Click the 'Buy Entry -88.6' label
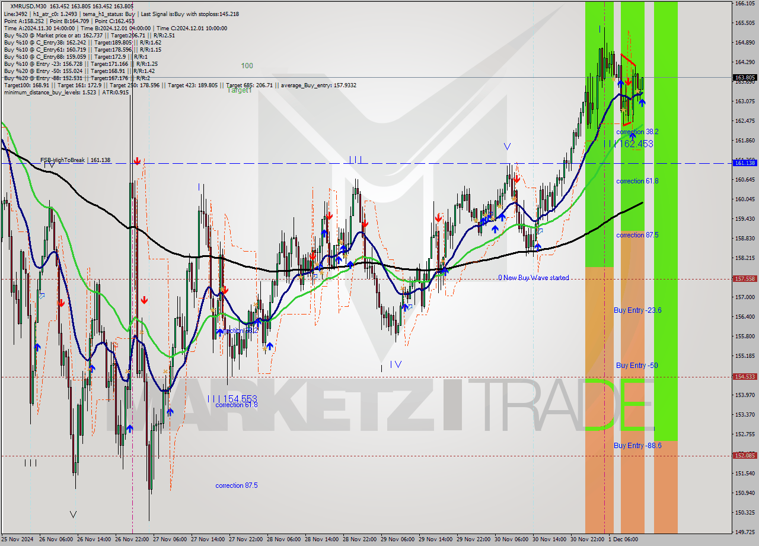This screenshot has height=546, width=759. pyautogui.click(x=637, y=446)
